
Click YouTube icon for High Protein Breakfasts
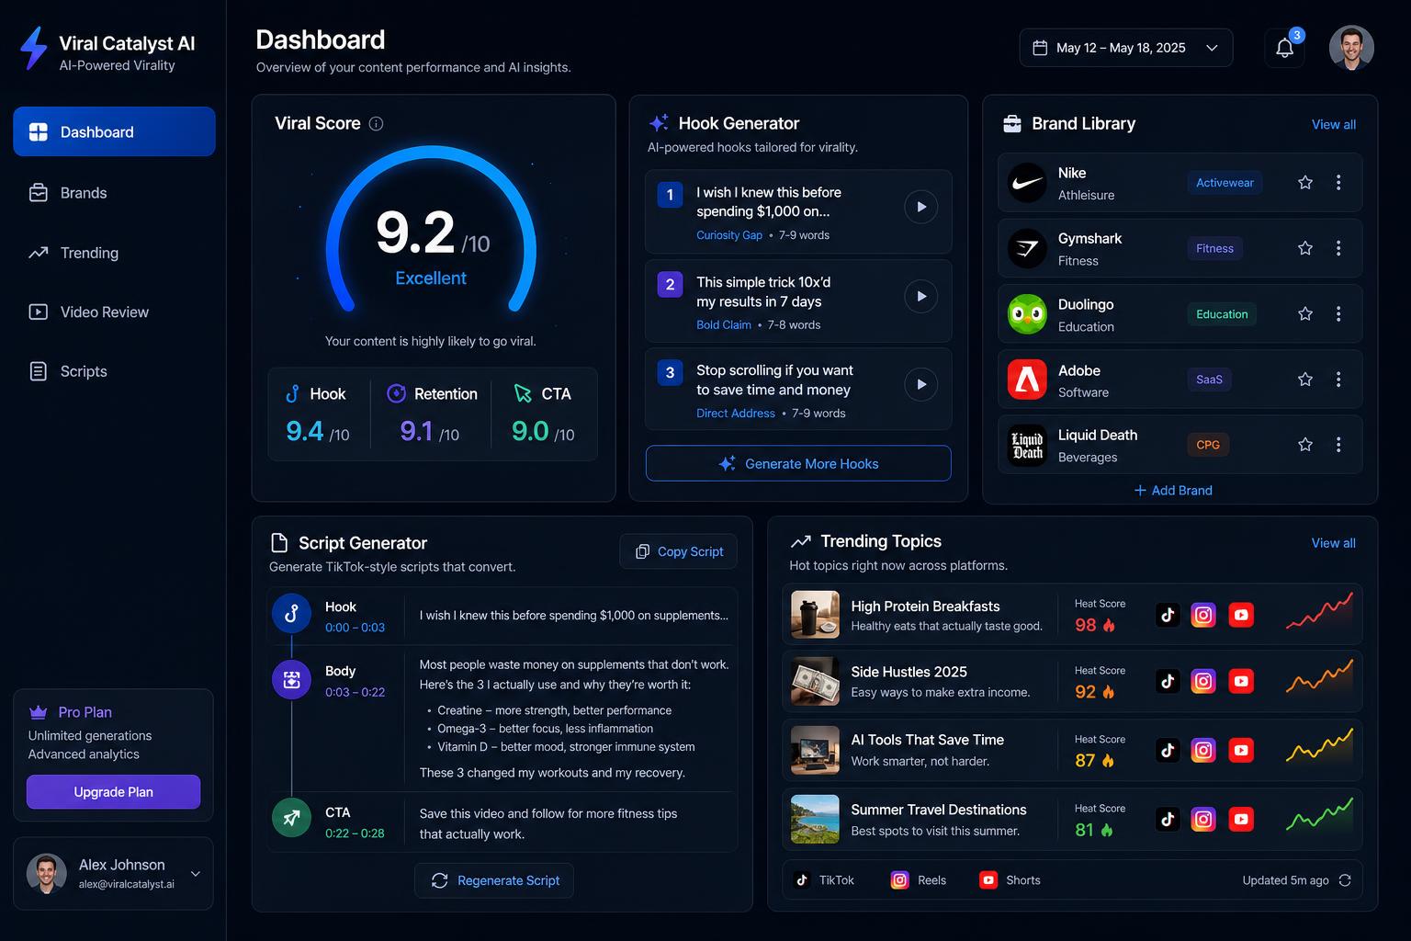pyautogui.click(x=1241, y=615)
